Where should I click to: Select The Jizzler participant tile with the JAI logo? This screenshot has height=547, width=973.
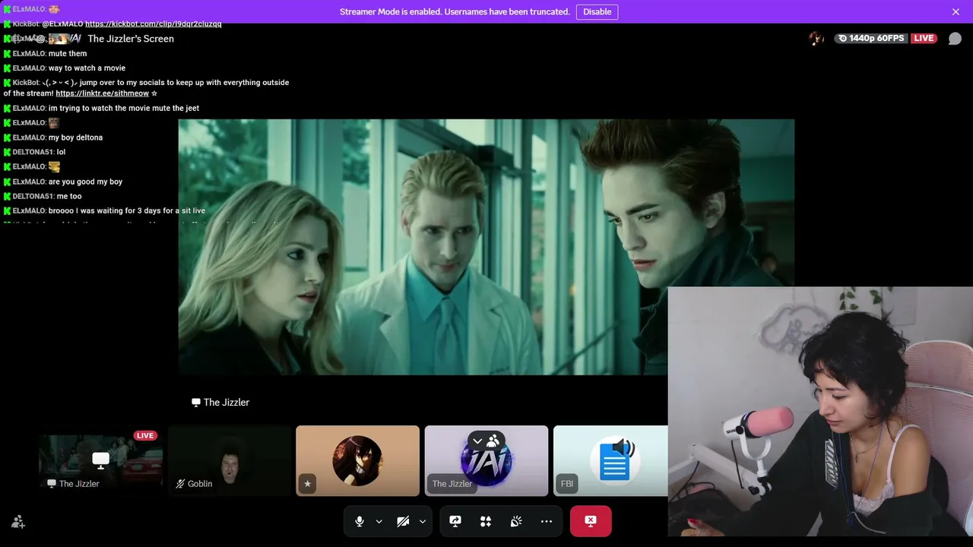pyautogui.click(x=486, y=461)
